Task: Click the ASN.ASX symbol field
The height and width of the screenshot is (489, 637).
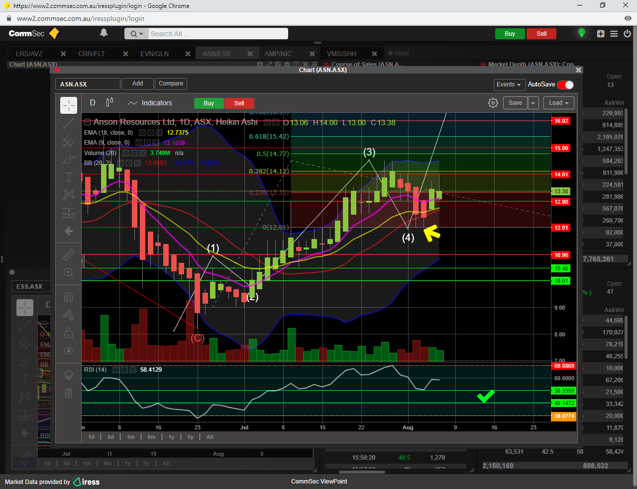Action: 88,84
